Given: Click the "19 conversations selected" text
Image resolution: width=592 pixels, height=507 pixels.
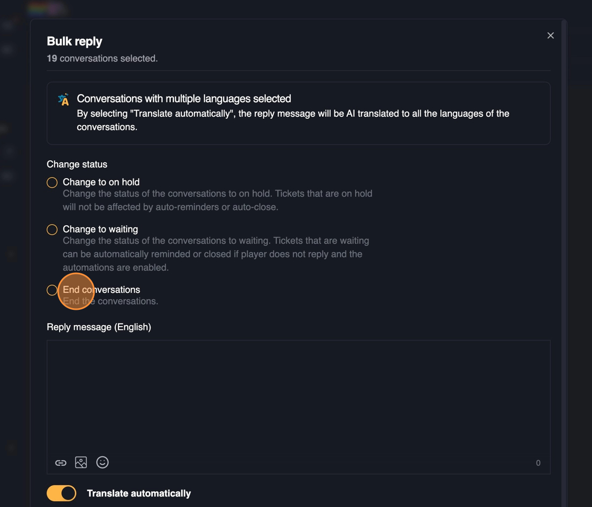Looking at the screenshot, I should [x=102, y=58].
